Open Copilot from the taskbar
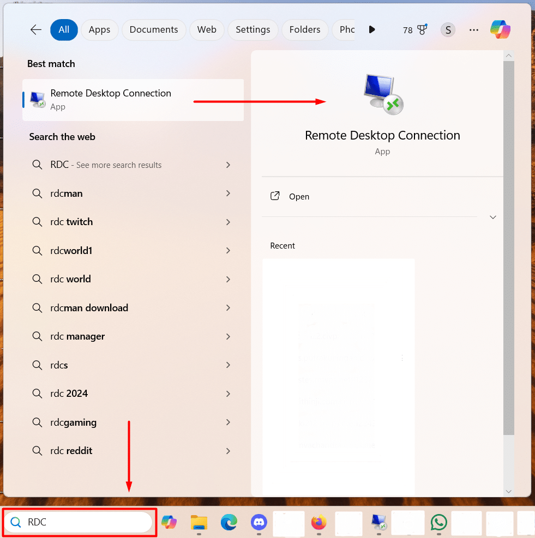This screenshot has height=538, width=535. pos(169,522)
